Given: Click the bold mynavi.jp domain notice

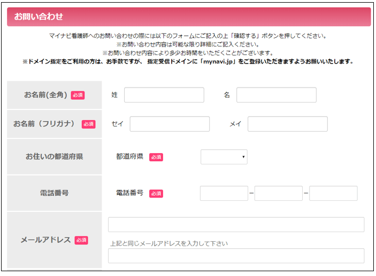Looking at the screenshot, I should tap(188, 61).
